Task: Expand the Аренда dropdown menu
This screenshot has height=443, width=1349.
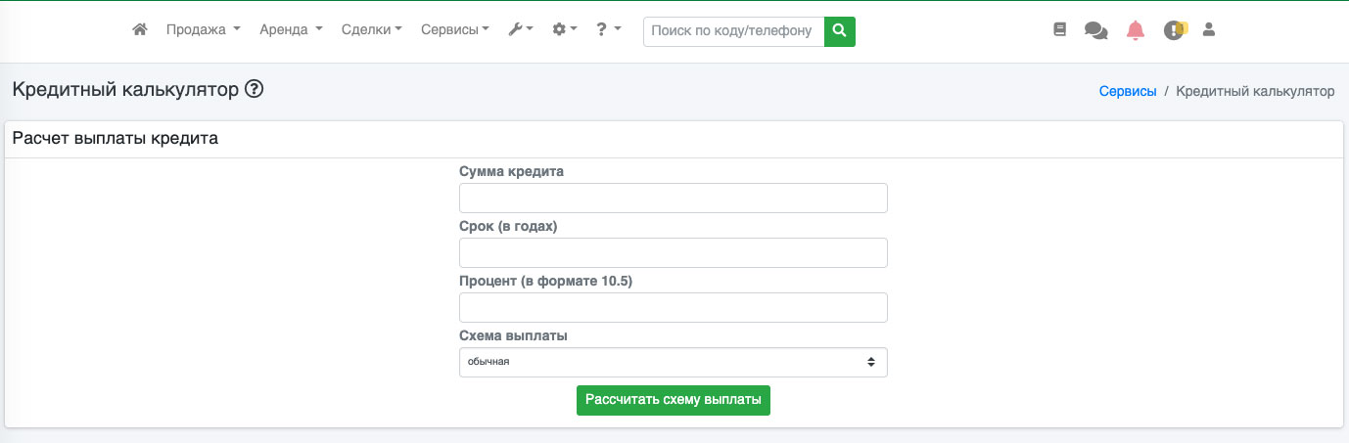Action: (291, 30)
